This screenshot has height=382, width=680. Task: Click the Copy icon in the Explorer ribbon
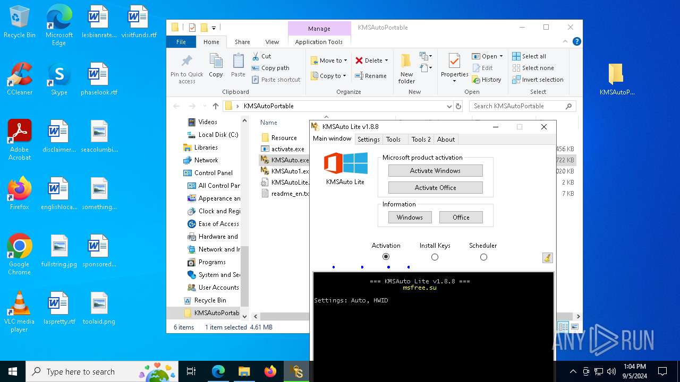(x=216, y=62)
